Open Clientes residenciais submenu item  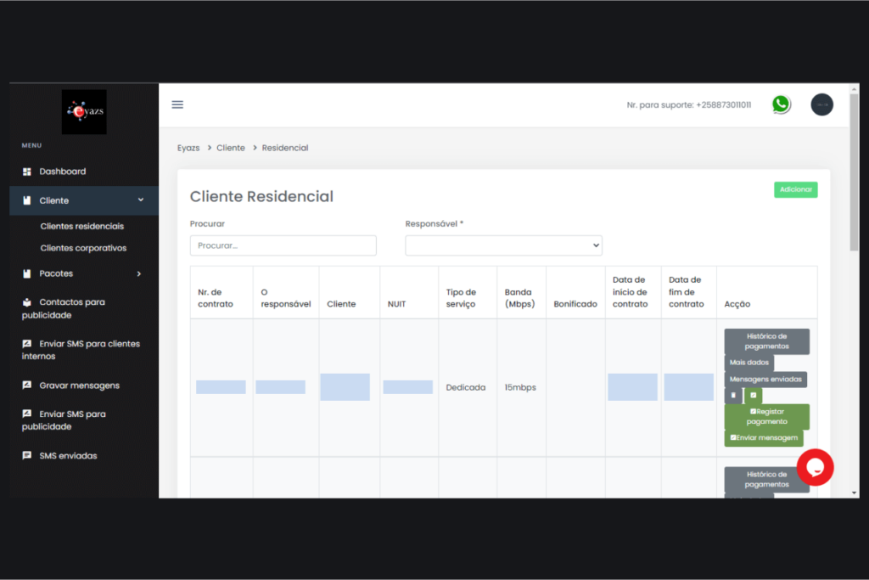[82, 226]
